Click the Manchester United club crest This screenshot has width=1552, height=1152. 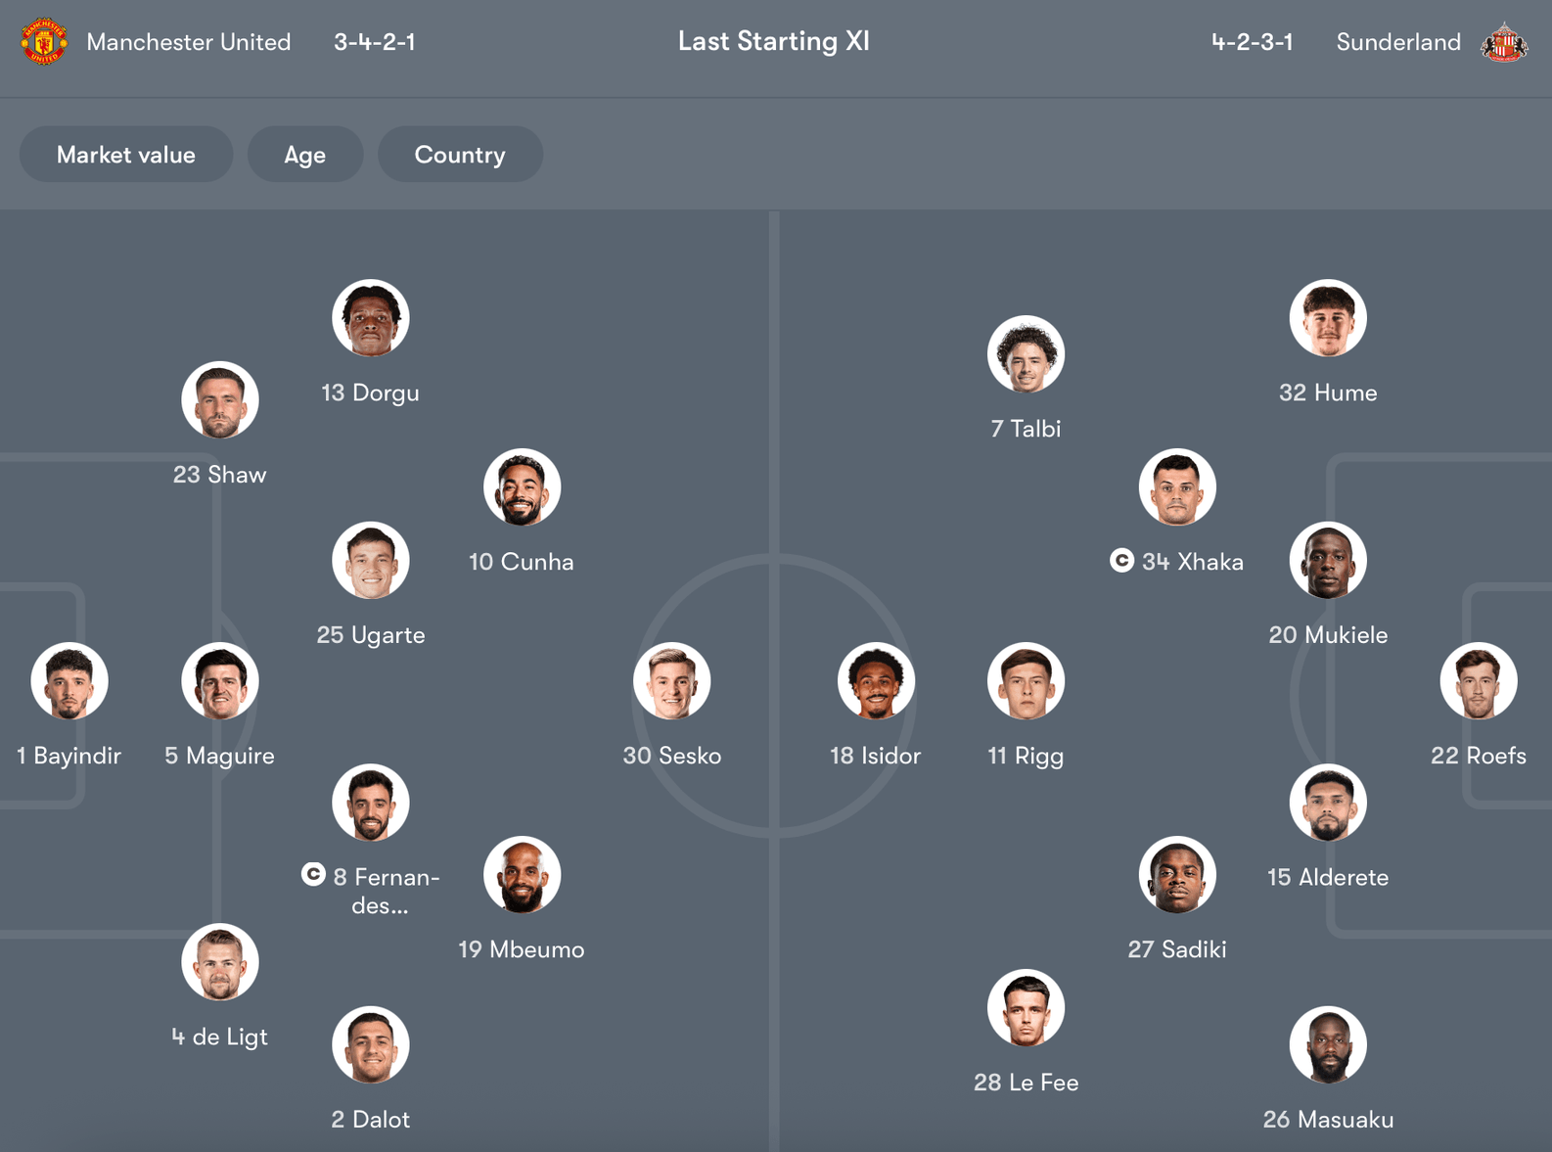pos(44,42)
